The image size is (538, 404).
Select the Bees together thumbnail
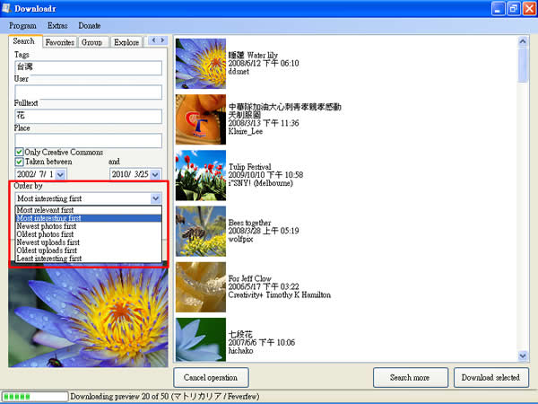201,232
